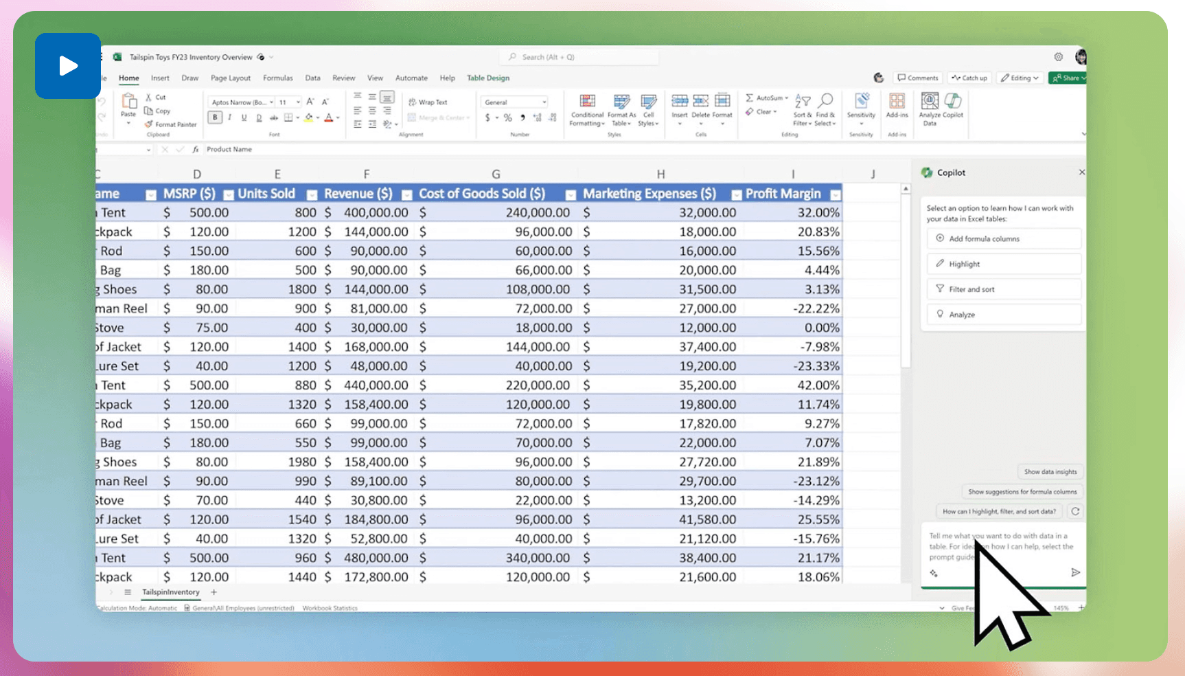This screenshot has height=676, width=1185.
Task: Apply percent style format
Action: click(x=508, y=117)
